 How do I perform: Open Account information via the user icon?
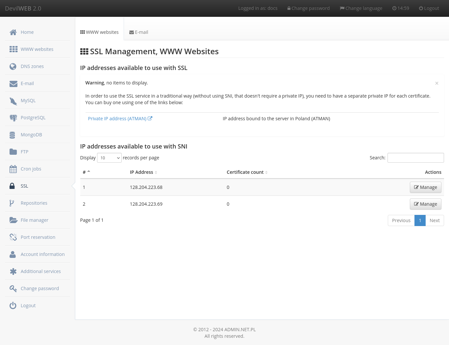coord(12,254)
